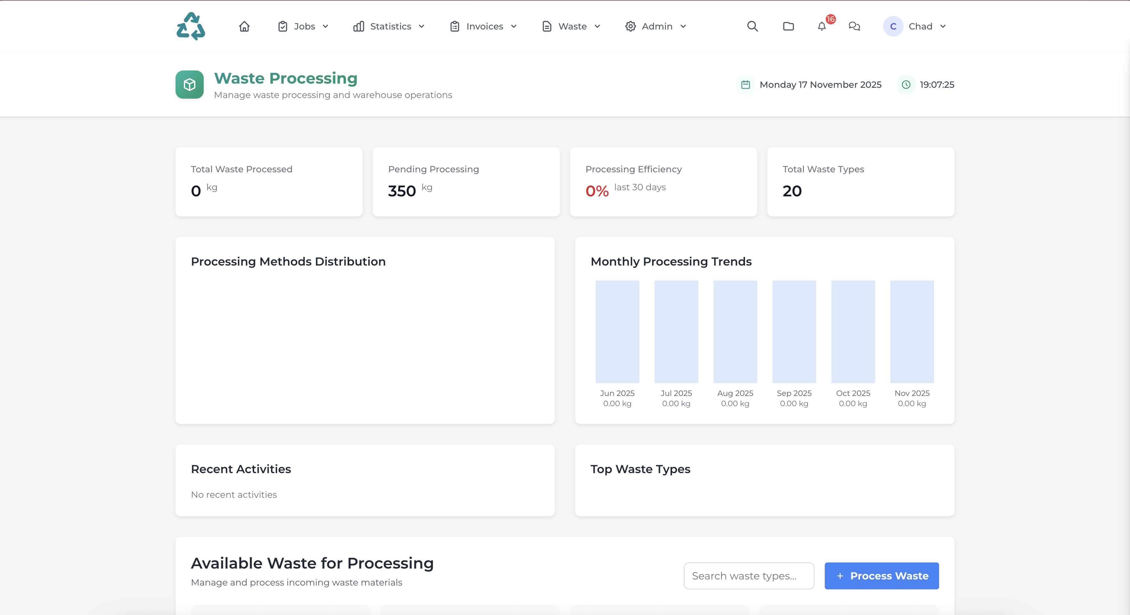Expand the Jobs dropdown menu
The width and height of the screenshot is (1130, 615).
pyautogui.click(x=303, y=26)
